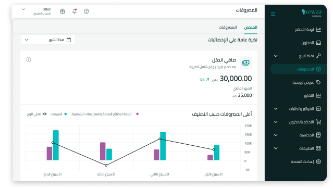Screen dimensions: 333x189
Task: Open إعدادت المنصة in the sidebar
Action: (306, 161)
